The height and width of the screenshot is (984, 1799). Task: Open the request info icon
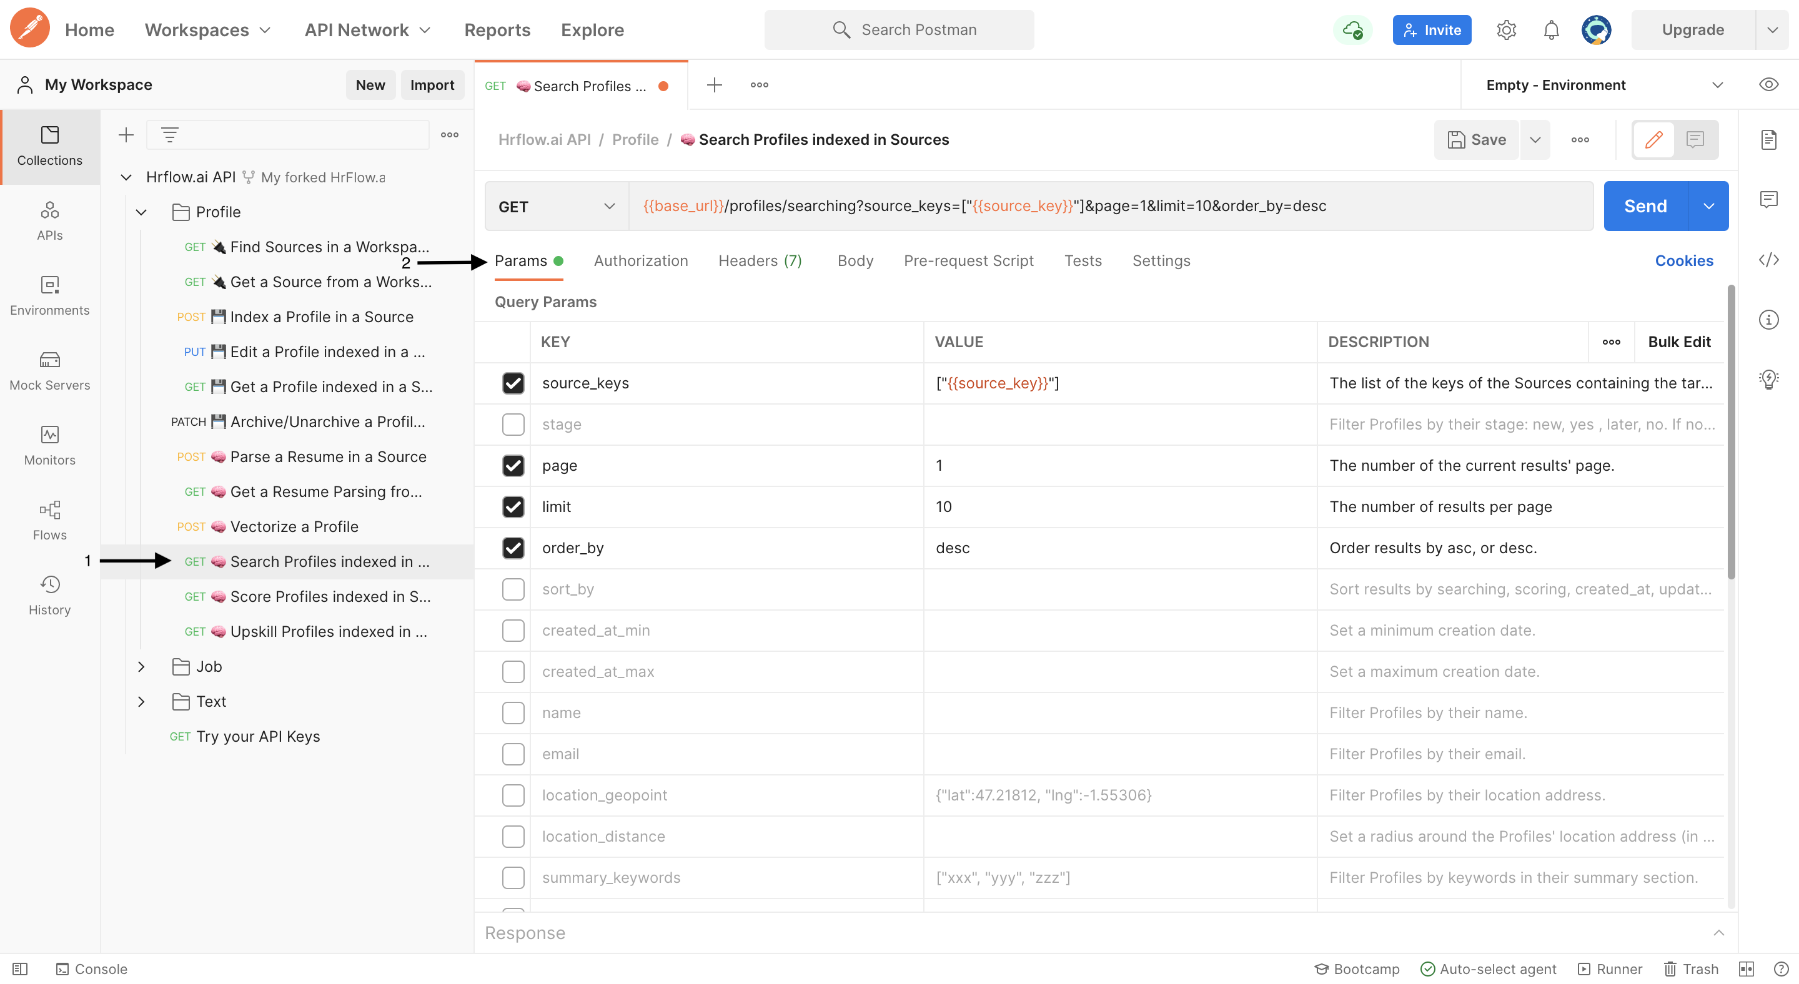pos(1768,320)
